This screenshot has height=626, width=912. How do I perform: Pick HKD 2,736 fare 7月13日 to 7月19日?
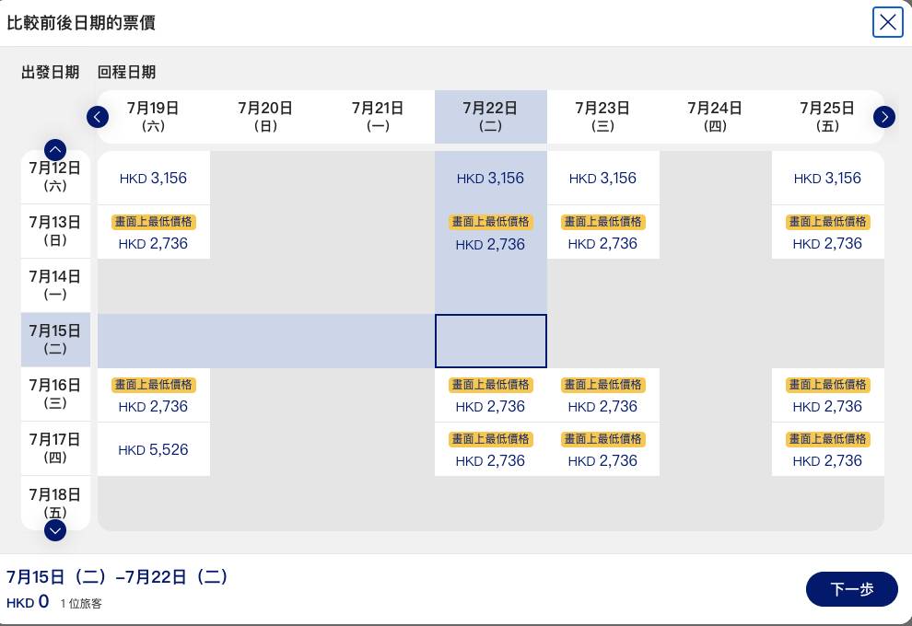[x=154, y=232]
